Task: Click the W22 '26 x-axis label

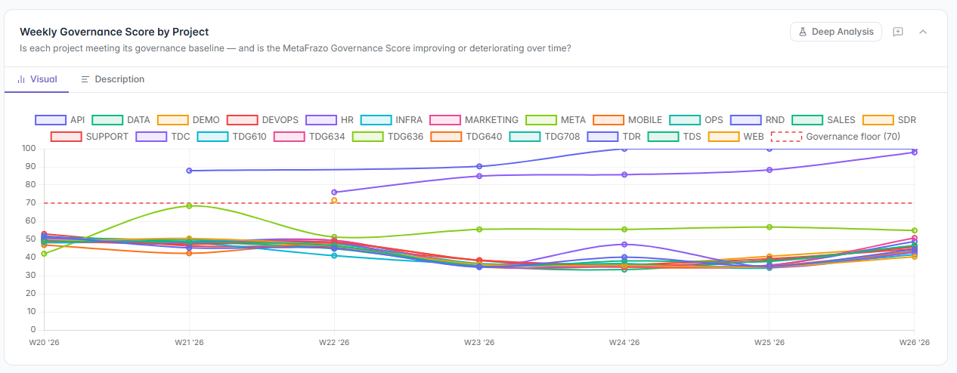Action: point(334,342)
